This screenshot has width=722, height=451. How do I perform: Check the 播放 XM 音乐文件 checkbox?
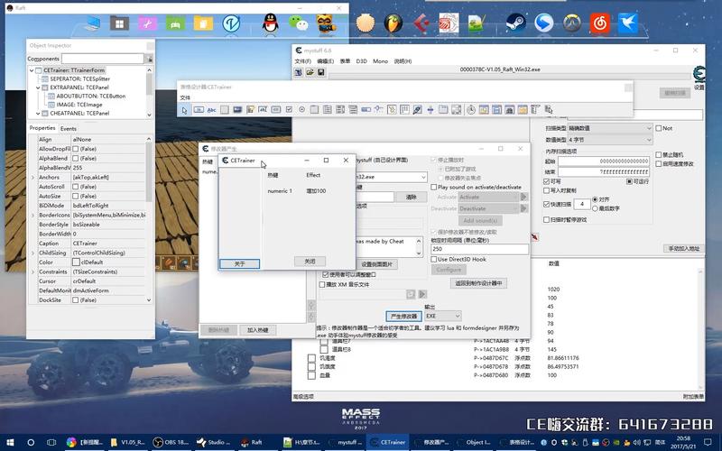[322, 285]
